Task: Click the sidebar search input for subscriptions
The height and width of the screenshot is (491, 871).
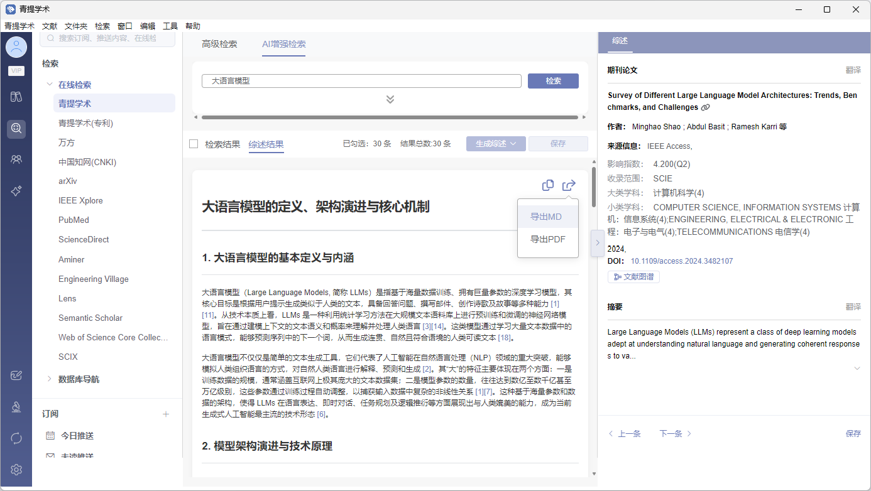Action: [x=107, y=38]
